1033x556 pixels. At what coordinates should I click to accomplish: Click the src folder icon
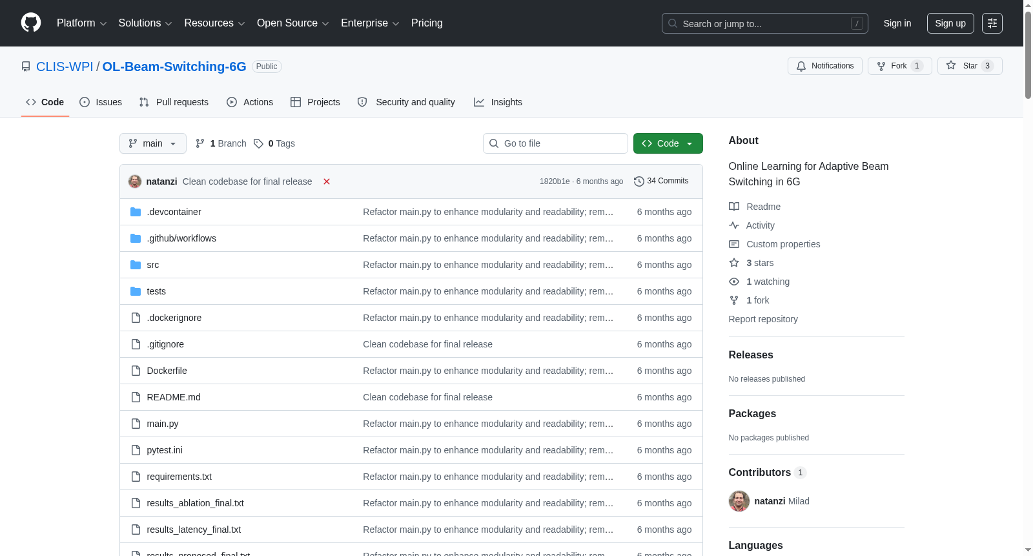(136, 265)
